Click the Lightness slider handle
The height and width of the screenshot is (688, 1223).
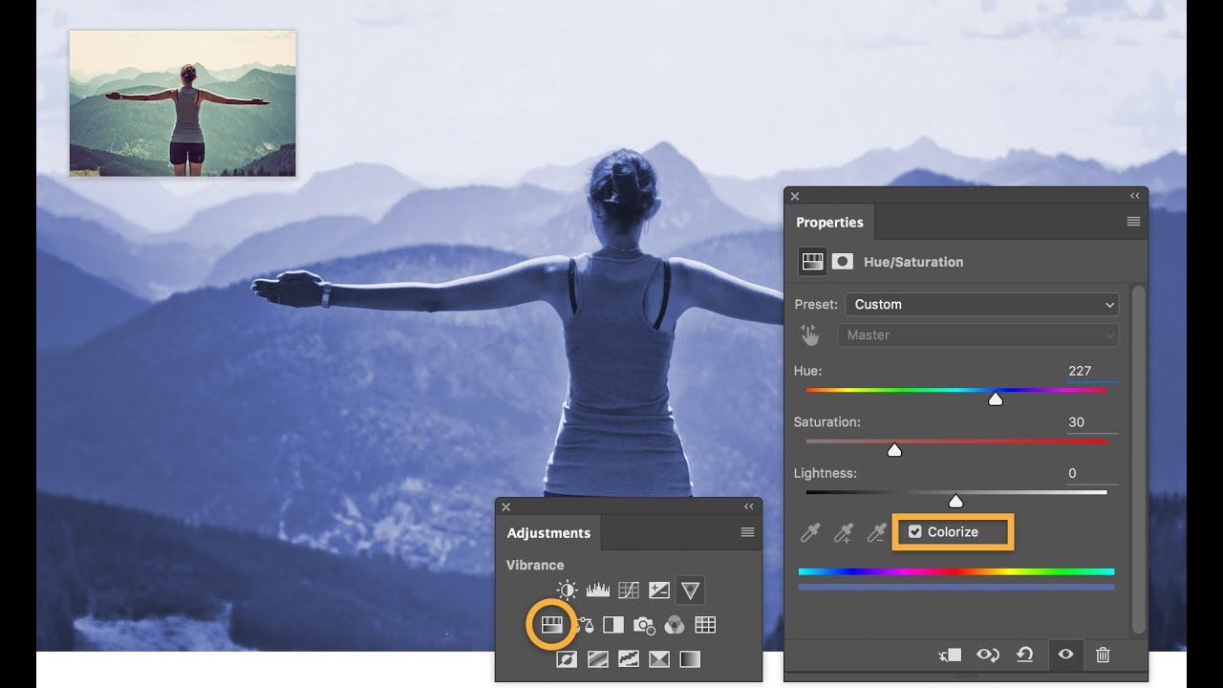click(955, 501)
